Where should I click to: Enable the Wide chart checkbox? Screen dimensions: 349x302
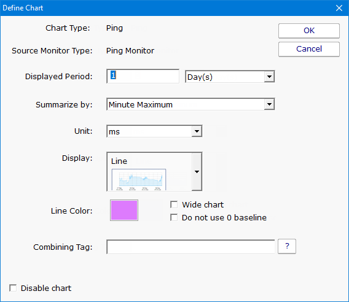coord(174,204)
